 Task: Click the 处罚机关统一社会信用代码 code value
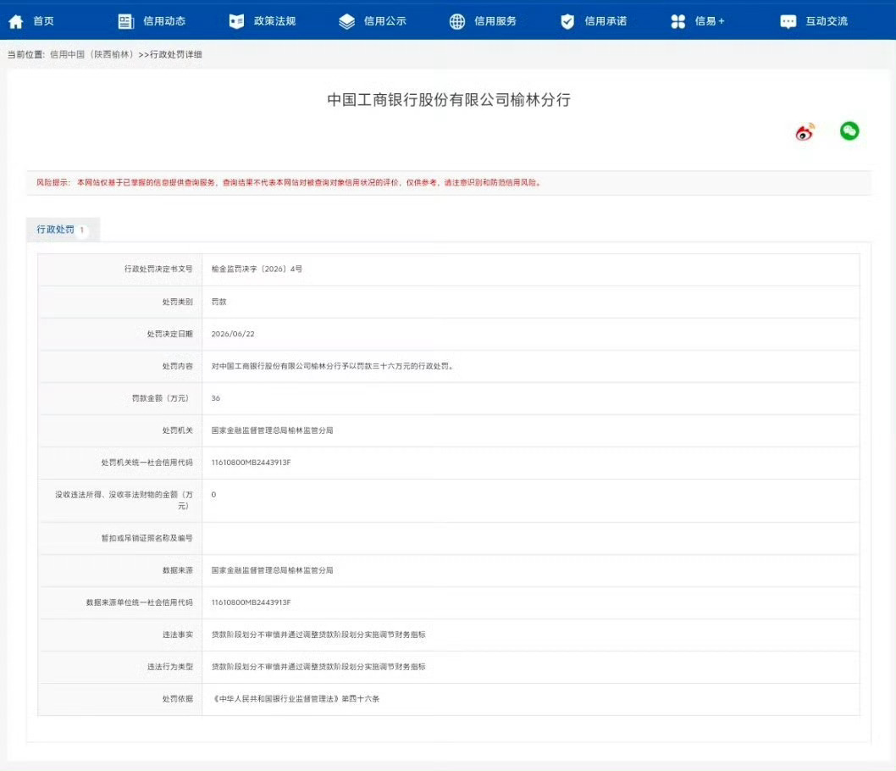point(251,463)
